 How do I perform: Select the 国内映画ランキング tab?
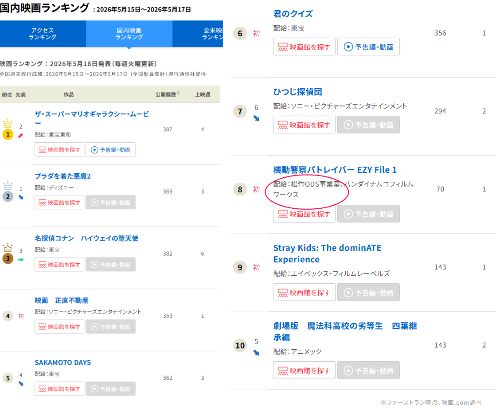[x=129, y=34]
